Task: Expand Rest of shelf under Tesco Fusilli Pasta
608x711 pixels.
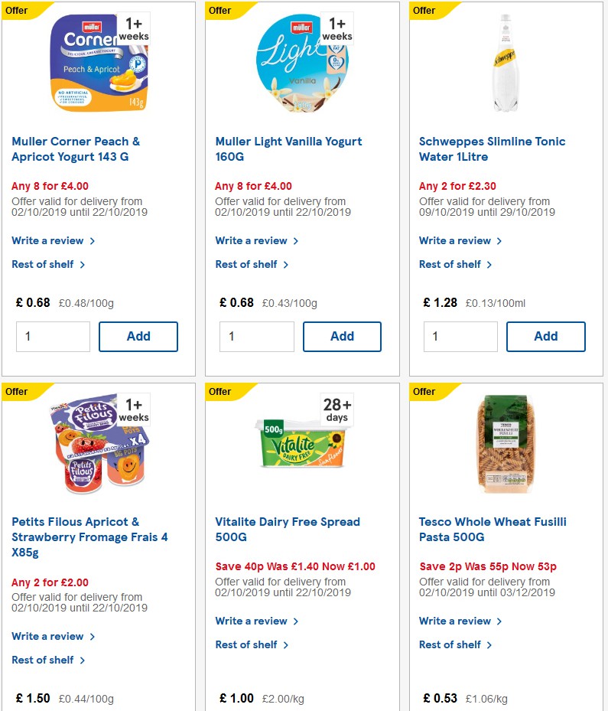Action: [x=451, y=644]
